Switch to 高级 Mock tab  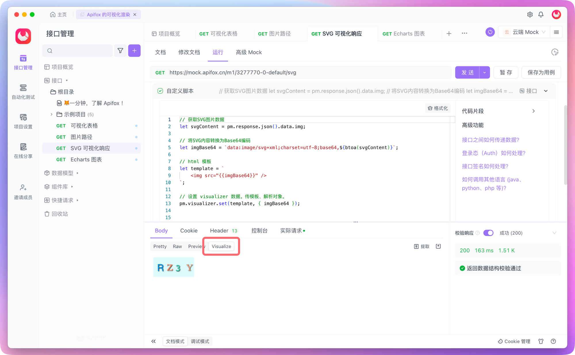[249, 52]
